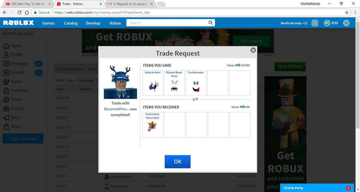Open the Chat & Party panel
The image size is (360, 192).
click(317, 188)
